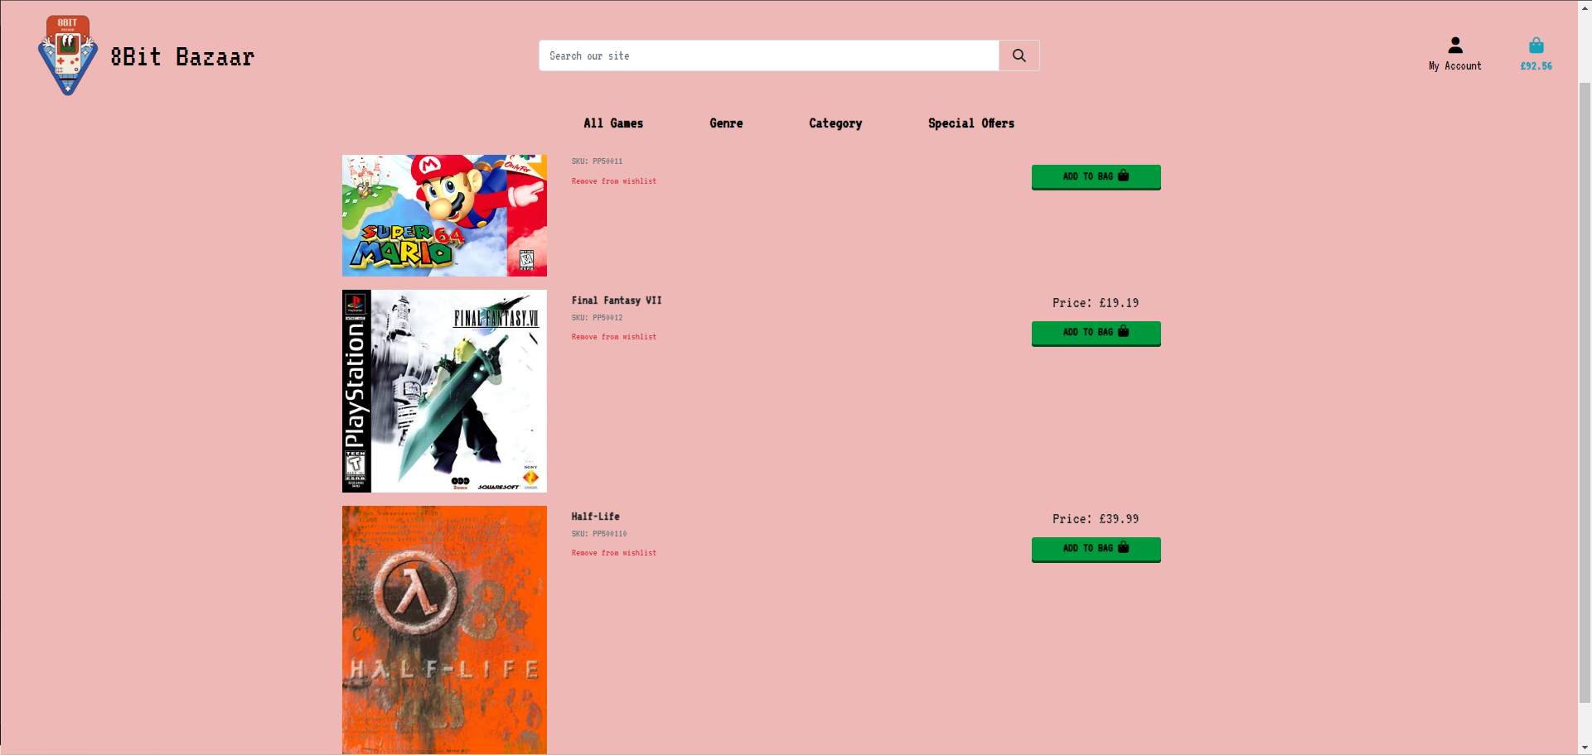Remove SKU PP50011 item from wishlist
The height and width of the screenshot is (755, 1592).
(x=614, y=181)
